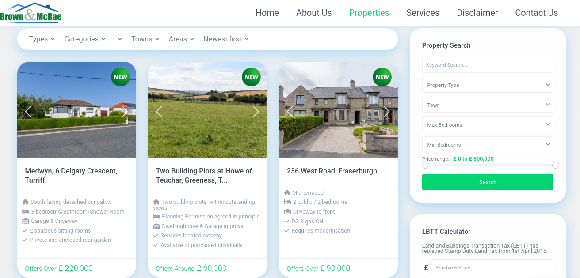Expand the Types filter dropdown

(x=42, y=39)
